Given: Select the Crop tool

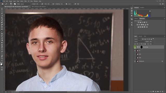Looking at the screenshot, I should coord(2,18).
